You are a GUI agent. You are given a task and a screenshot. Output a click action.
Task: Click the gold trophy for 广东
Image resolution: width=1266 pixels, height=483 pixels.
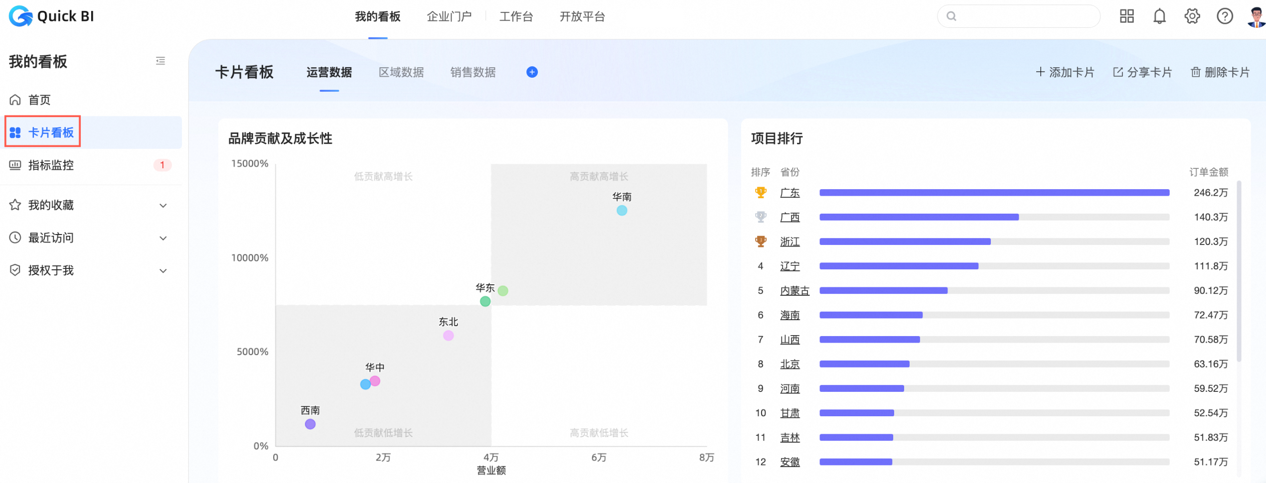click(x=761, y=192)
